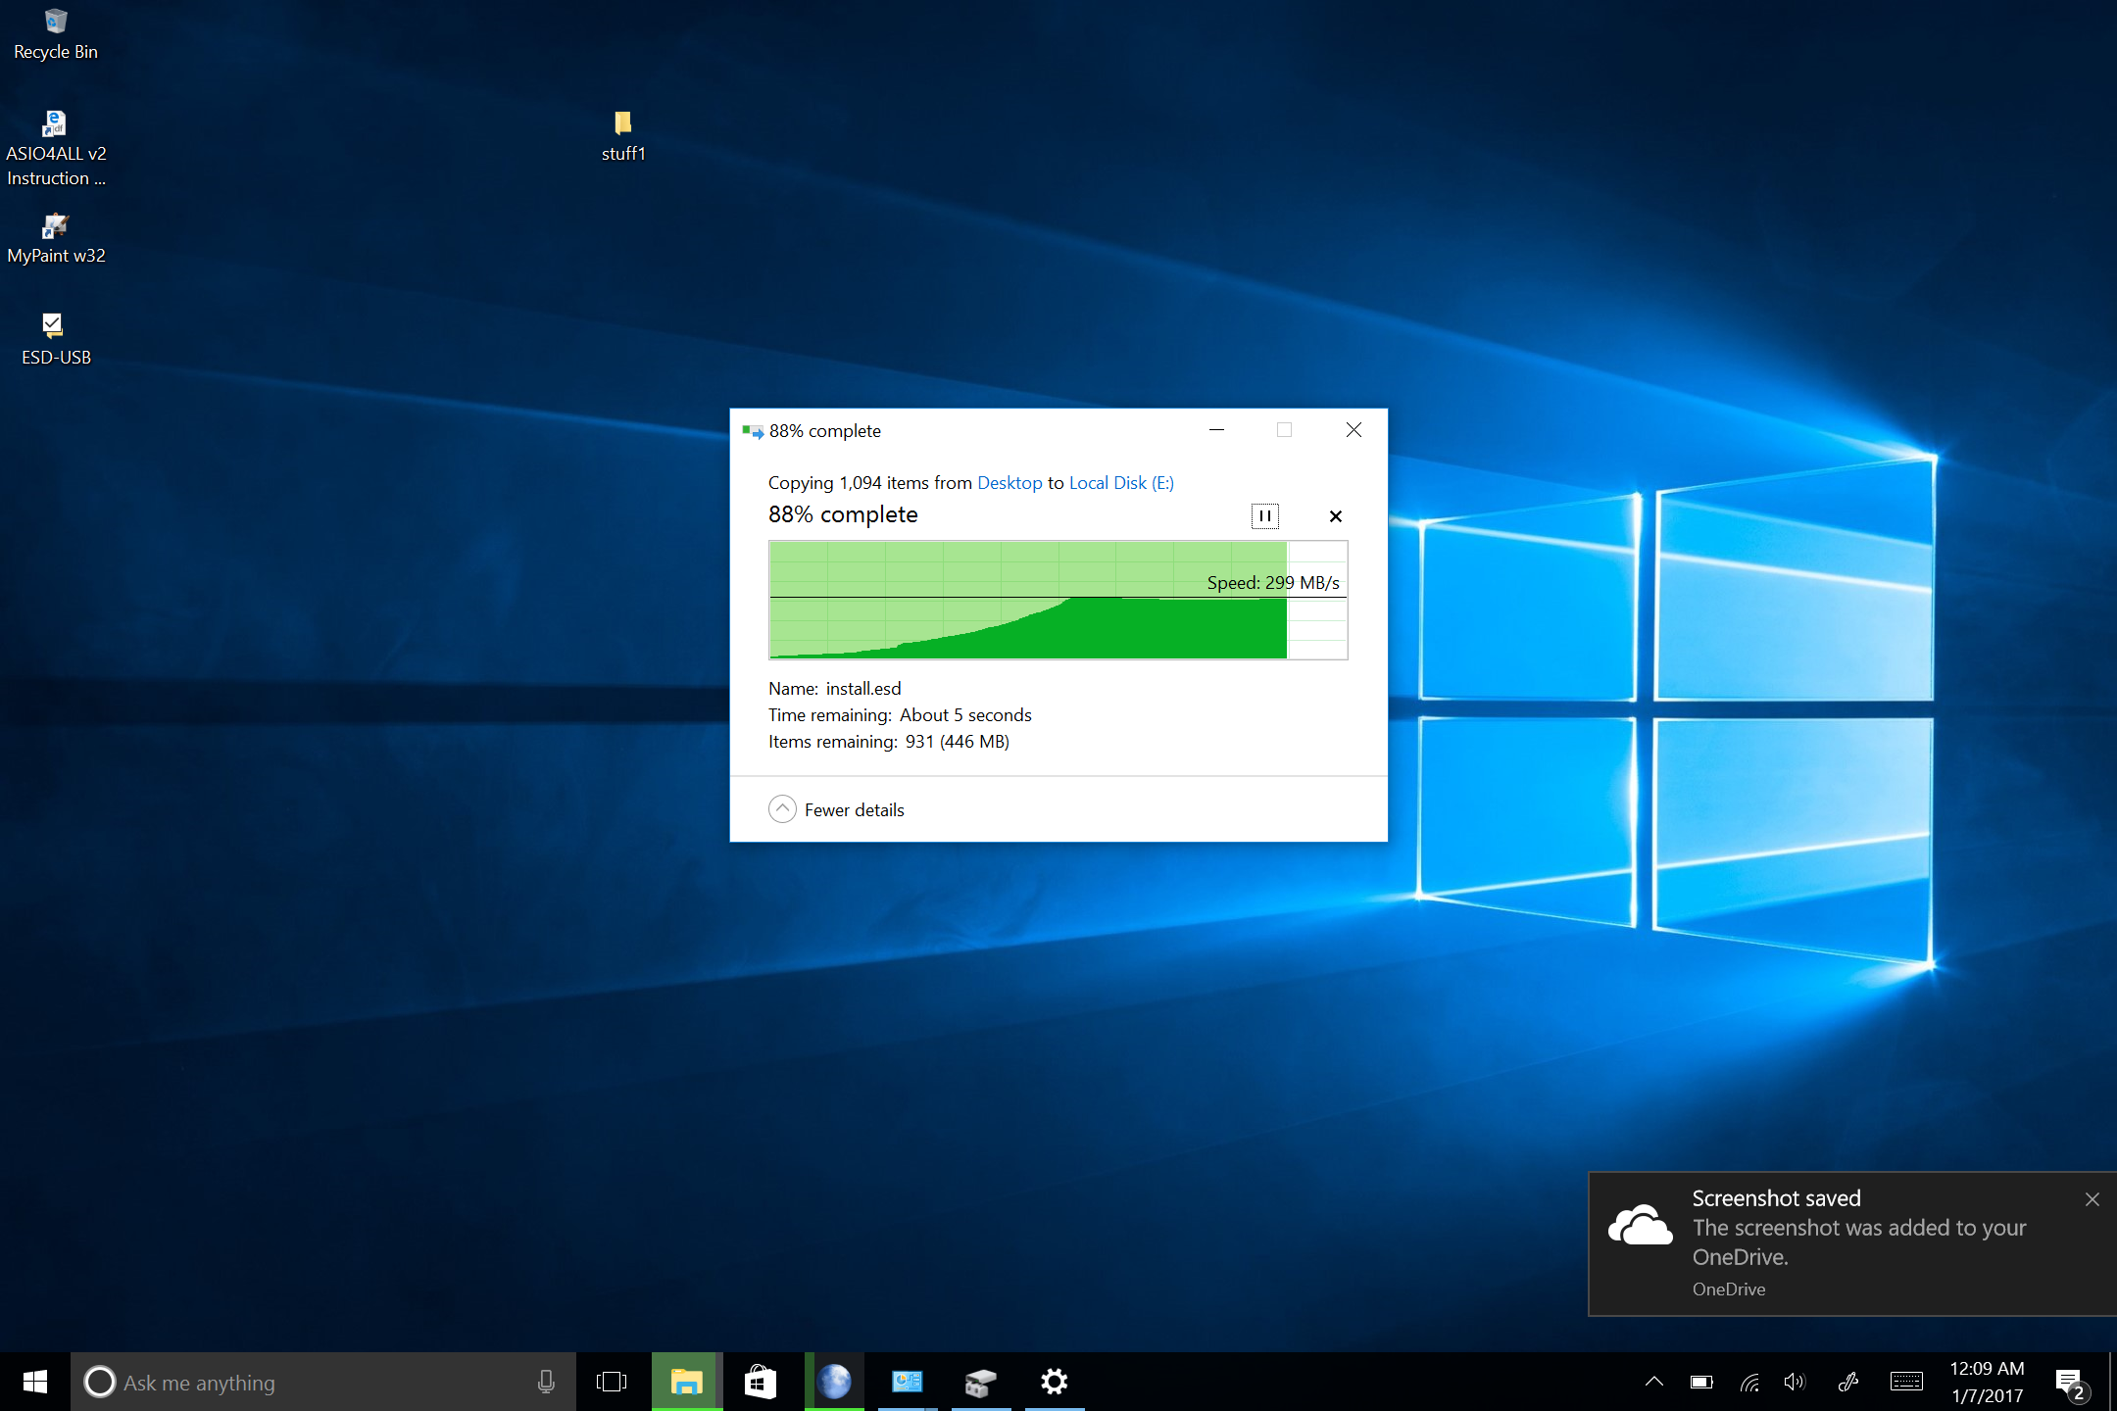Open Windows Store from taskbar
Image resolution: width=2117 pixels, height=1411 pixels.
click(x=761, y=1382)
